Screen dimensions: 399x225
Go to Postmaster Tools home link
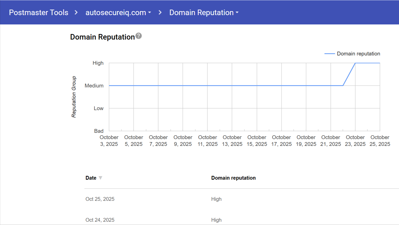point(39,12)
